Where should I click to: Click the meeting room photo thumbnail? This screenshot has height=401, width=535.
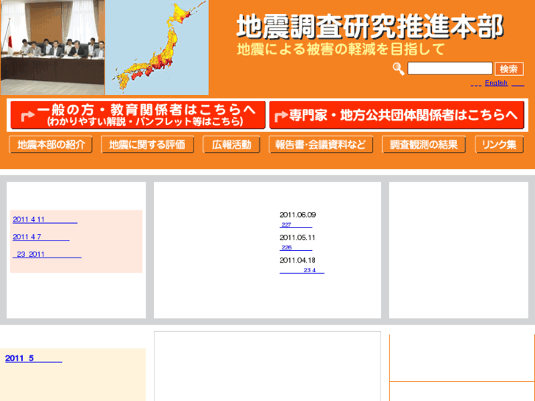pos(52,47)
